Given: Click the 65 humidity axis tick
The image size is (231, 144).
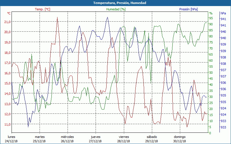Looking at the screenshot, I should coord(211,54).
